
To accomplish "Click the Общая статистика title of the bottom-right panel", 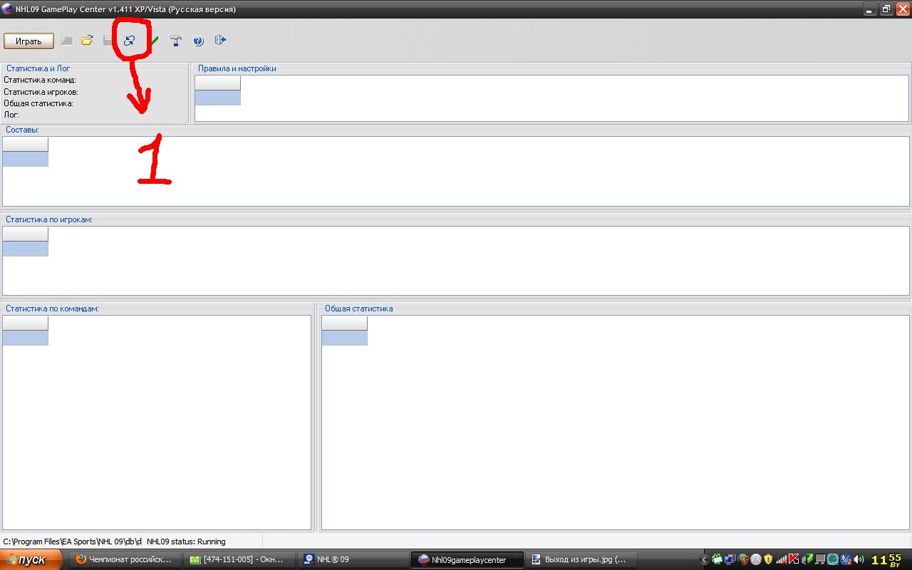I will pos(358,309).
